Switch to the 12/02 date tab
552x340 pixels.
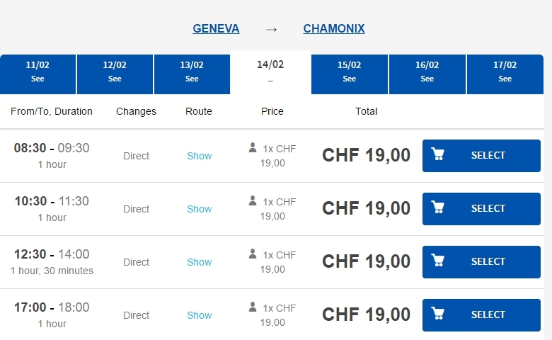coord(115,74)
